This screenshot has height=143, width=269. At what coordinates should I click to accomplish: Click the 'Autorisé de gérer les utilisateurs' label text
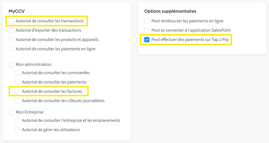pos(51,130)
